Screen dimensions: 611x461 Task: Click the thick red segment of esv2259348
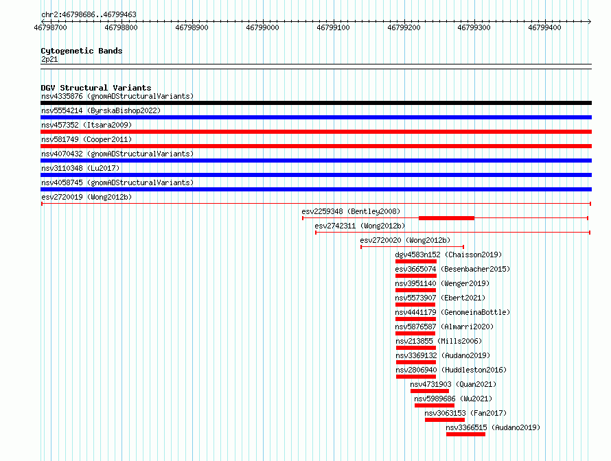point(446,218)
